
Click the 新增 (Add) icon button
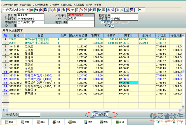8,122
